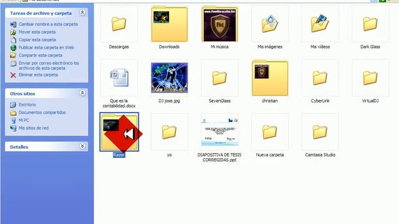Image resolution: width=399 pixels, height=224 pixels.
Task: Click Eliminar esta carpeta link
Action: 38,75
